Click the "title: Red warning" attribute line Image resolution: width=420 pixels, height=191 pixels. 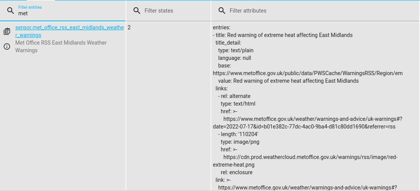[x=284, y=35]
